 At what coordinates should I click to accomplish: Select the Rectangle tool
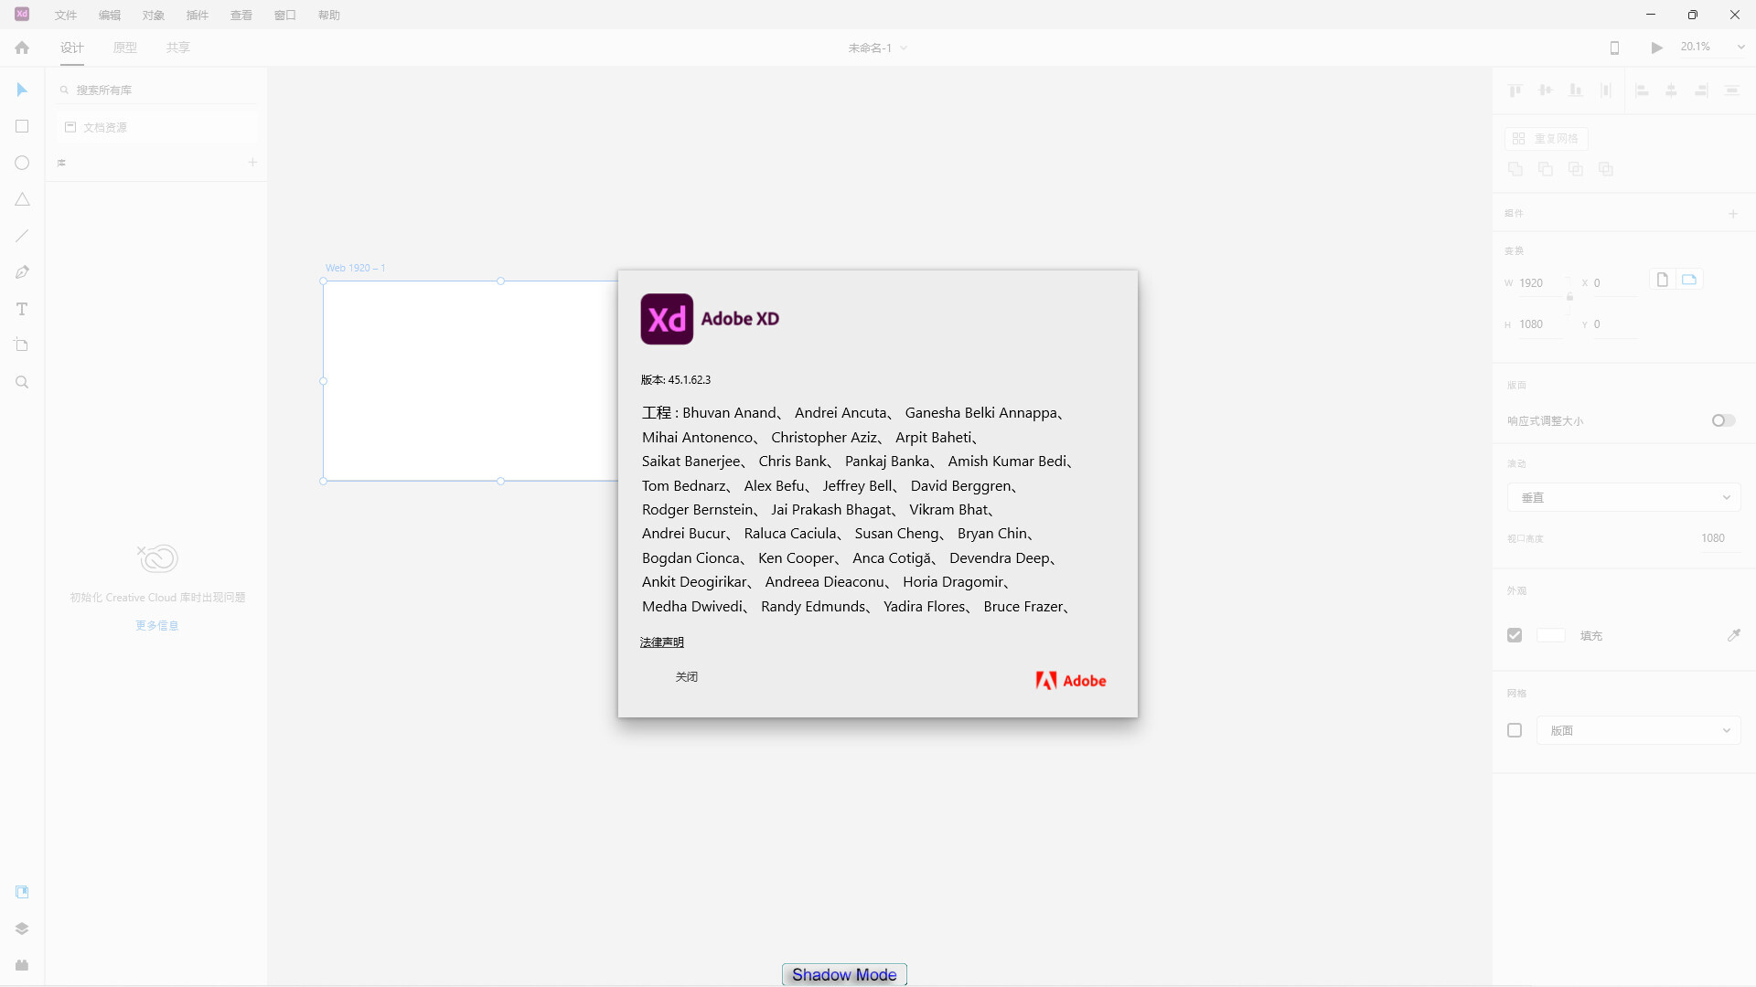tap(22, 126)
